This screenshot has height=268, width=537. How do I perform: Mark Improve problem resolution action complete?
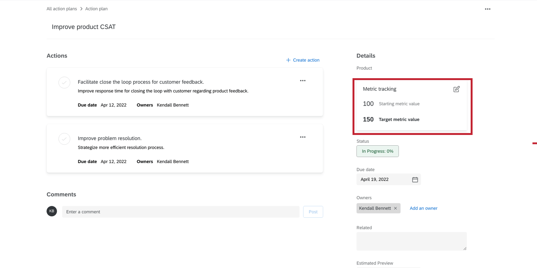coord(64,139)
